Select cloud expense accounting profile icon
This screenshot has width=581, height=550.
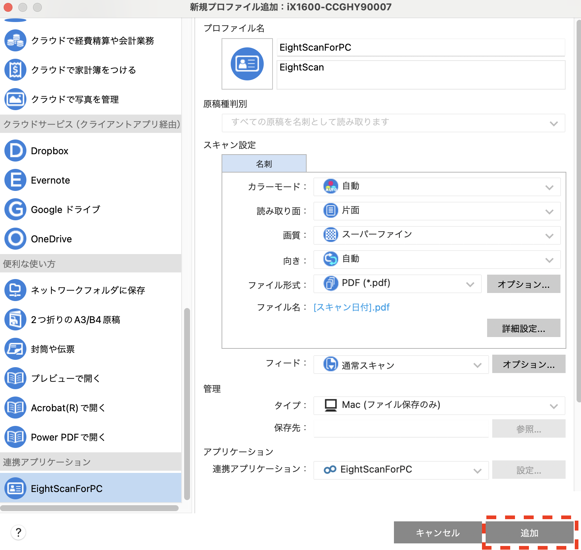(x=15, y=40)
